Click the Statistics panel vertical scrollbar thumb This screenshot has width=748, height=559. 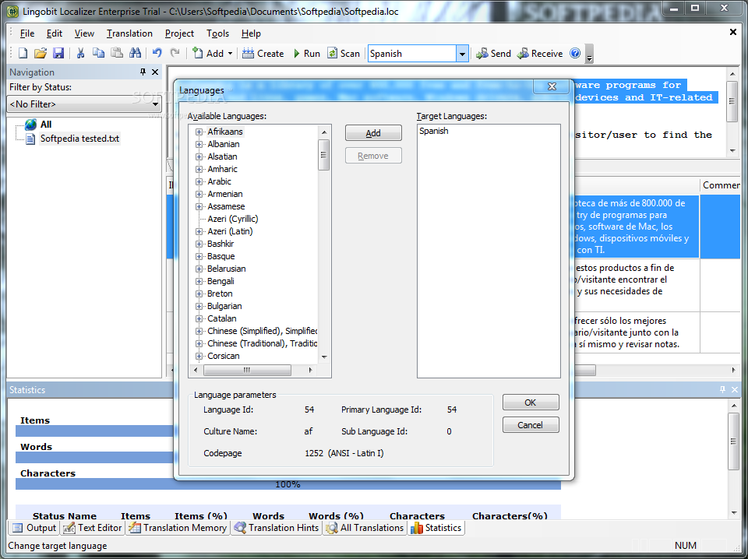click(x=733, y=441)
